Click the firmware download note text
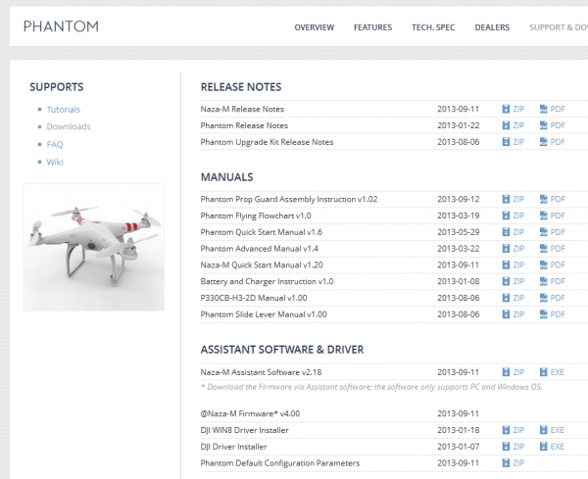The height and width of the screenshot is (479, 588). (x=371, y=387)
